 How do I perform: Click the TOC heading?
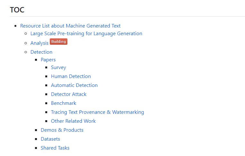(17, 10)
